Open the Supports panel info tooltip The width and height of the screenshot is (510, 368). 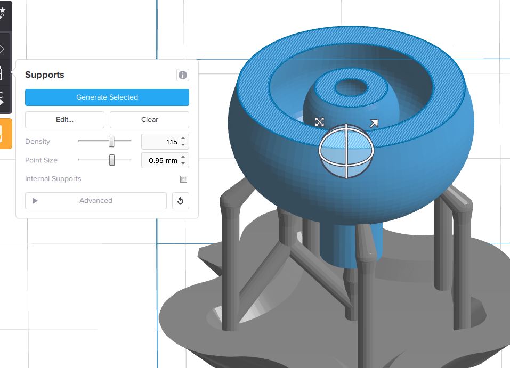[182, 75]
